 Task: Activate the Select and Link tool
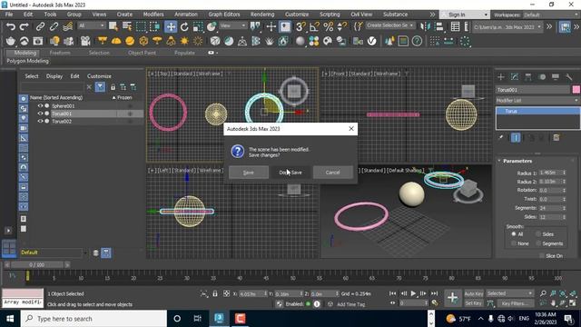pos(40,26)
